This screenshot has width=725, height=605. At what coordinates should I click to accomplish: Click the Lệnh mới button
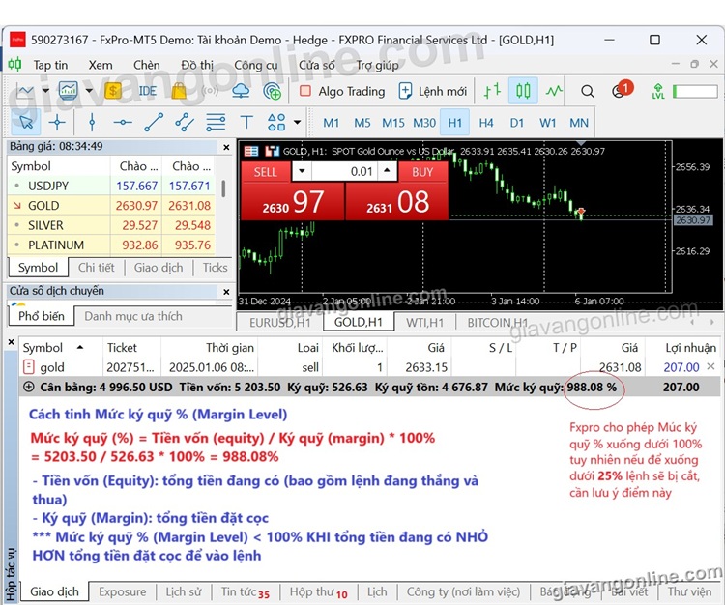pos(433,91)
